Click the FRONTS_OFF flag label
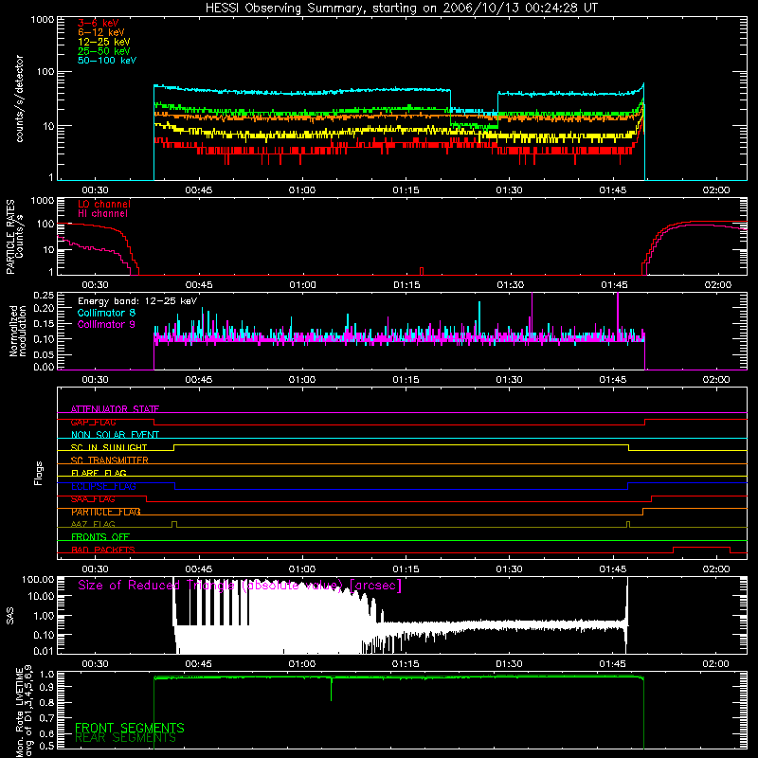The image size is (758, 758). [x=100, y=537]
